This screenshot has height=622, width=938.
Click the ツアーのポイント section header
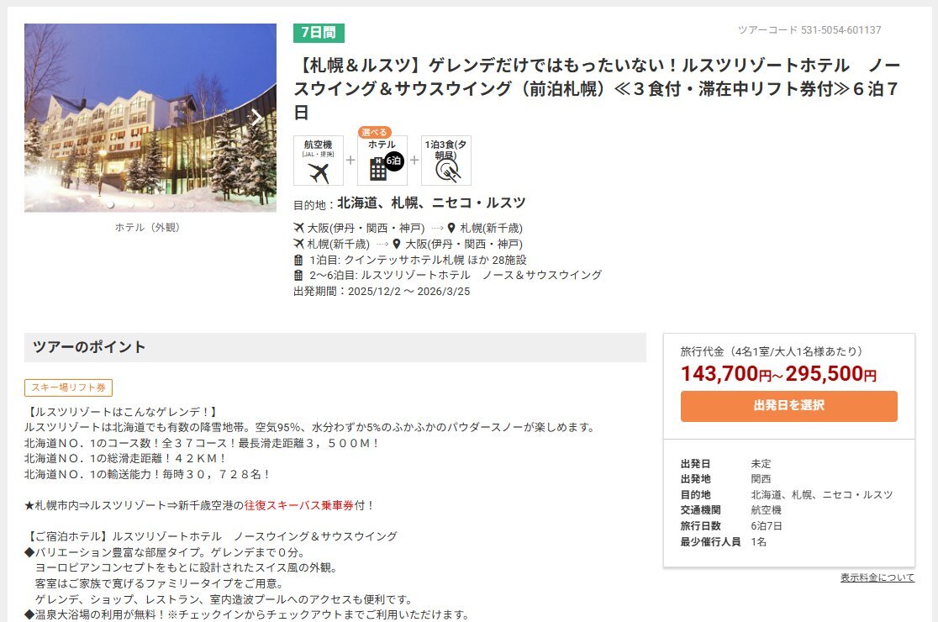(x=335, y=347)
